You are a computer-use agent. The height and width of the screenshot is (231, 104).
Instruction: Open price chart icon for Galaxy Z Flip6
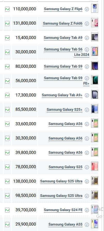coord(7,9)
